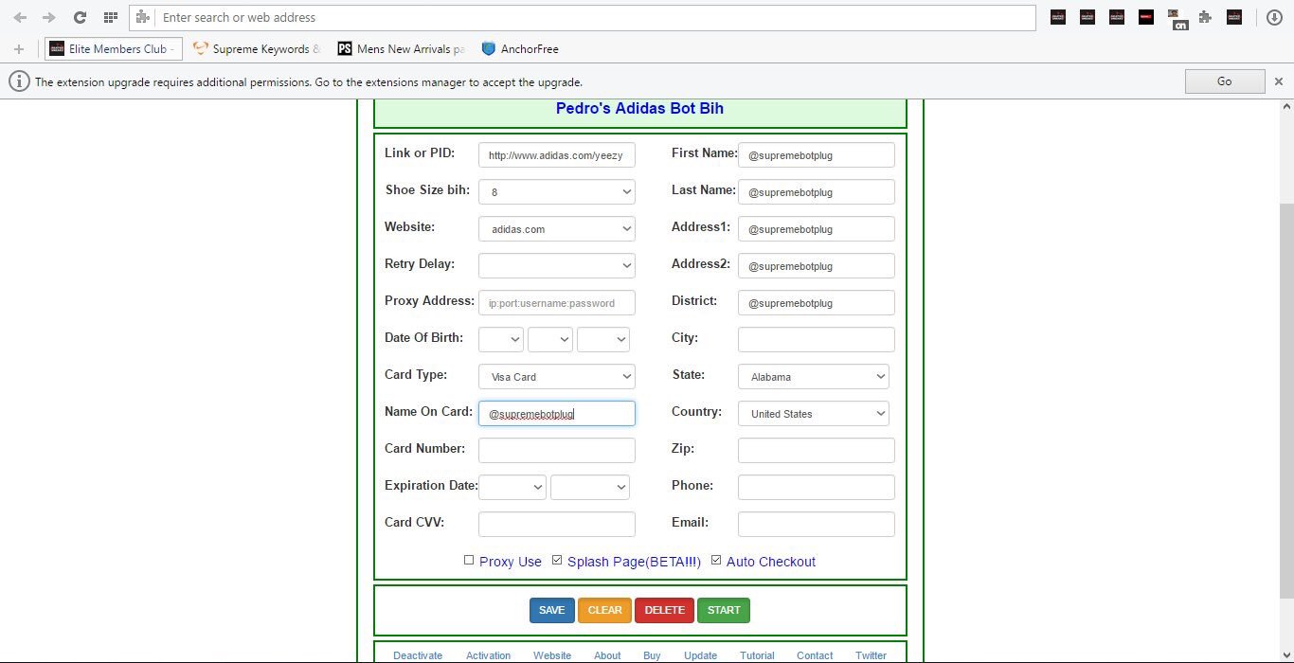This screenshot has width=1294, height=663.
Task: Click the Last Name input field
Action: (x=817, y=191)
